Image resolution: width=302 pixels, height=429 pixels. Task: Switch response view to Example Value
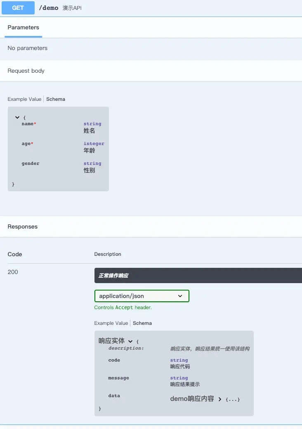tap(111, 323)
